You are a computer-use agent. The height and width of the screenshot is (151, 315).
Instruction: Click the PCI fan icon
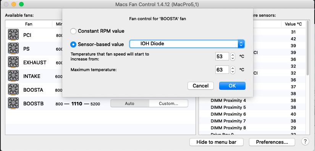click(x=13, y=35)
